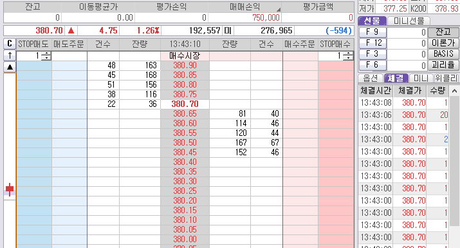Click the 이동평균가 header
The height and width of the screenshot is (248, 460).
coord(98,6)
